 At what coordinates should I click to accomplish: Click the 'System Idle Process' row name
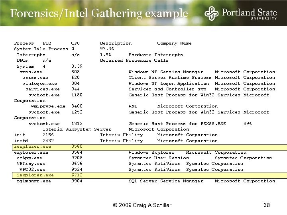coord(41,49)
